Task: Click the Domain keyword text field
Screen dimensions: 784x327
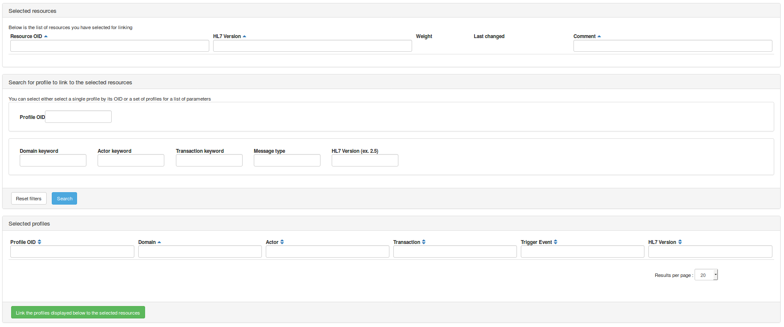Action: tap(53, 161)
